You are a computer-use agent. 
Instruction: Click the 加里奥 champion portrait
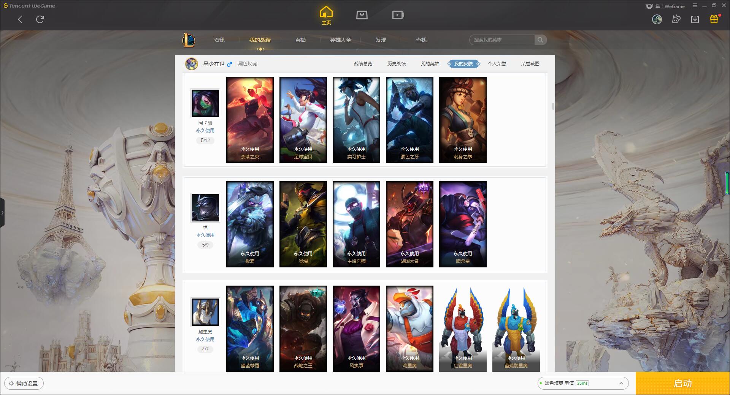point(205,312)
